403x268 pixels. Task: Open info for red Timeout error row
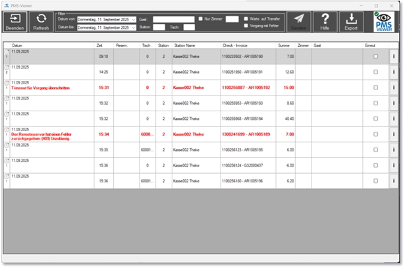(x=393, y=88)
